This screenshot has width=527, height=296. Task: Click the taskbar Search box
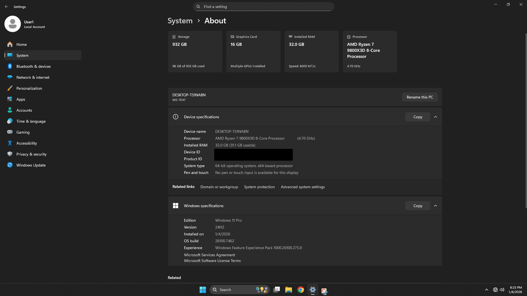click(239, 290)
